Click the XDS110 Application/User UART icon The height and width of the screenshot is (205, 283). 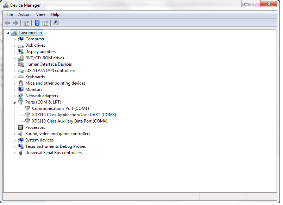[27, 115]
